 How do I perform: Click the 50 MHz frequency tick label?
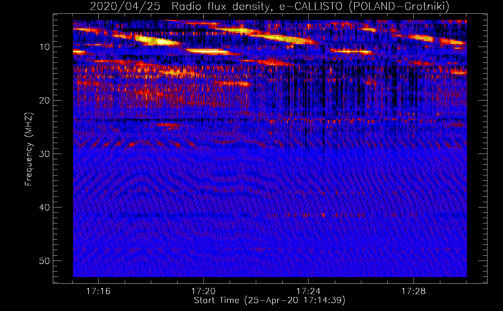point(45,261)
